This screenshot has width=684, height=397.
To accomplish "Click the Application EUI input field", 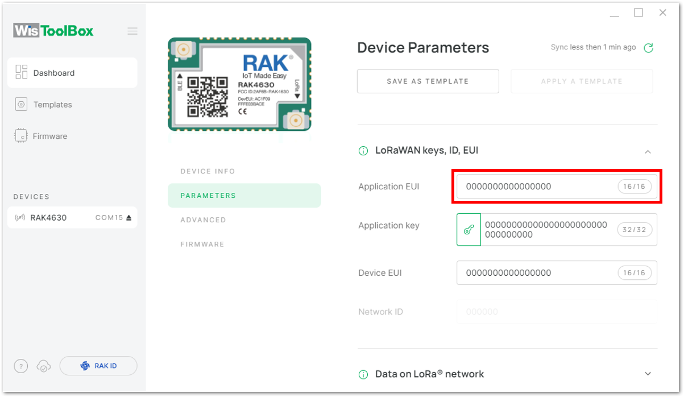I will pos(557,187).
